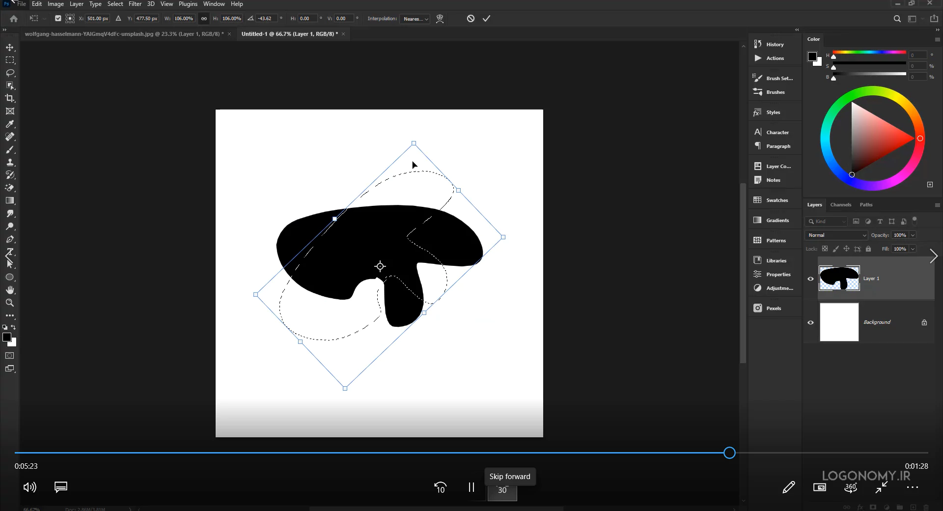Click the Skip forward 30 button
The height and width of the screenshot is (511, 943).
point(502,490)
